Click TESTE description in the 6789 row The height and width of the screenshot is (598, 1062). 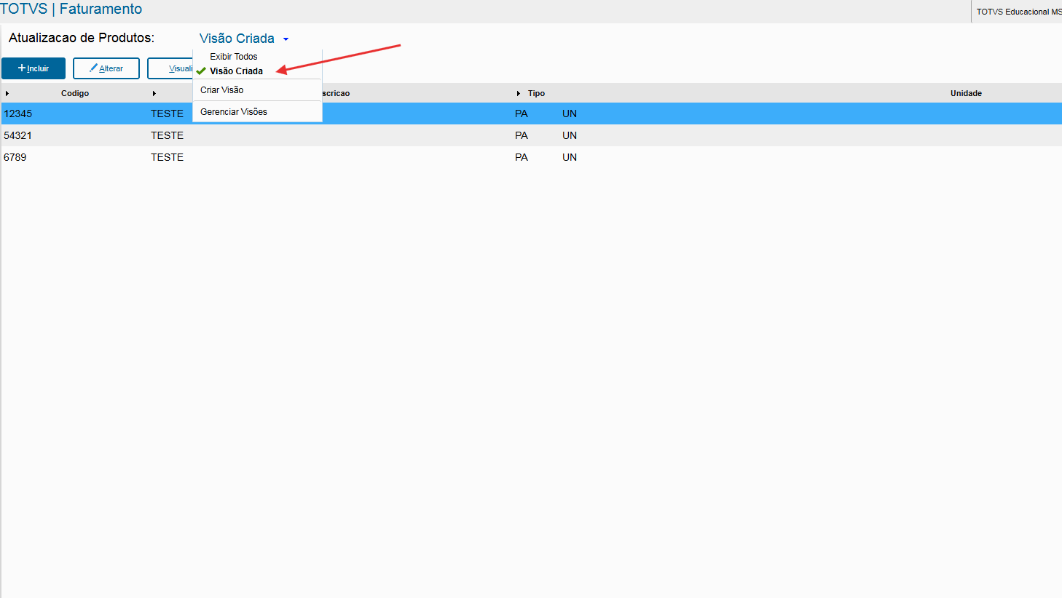(x=167, y=157)
